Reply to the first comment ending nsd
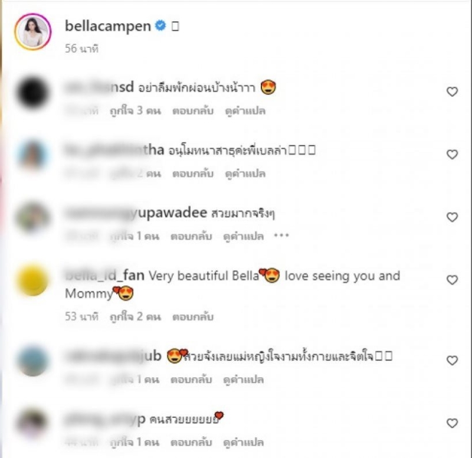 click(x=193, y=111)
